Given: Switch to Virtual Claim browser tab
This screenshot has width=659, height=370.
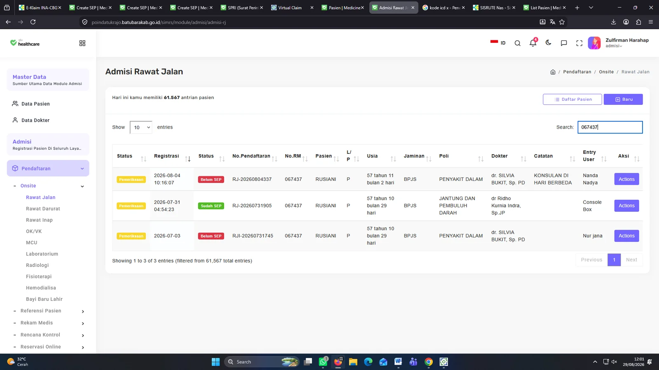Looking at the screenshot, I should (292, 8).
